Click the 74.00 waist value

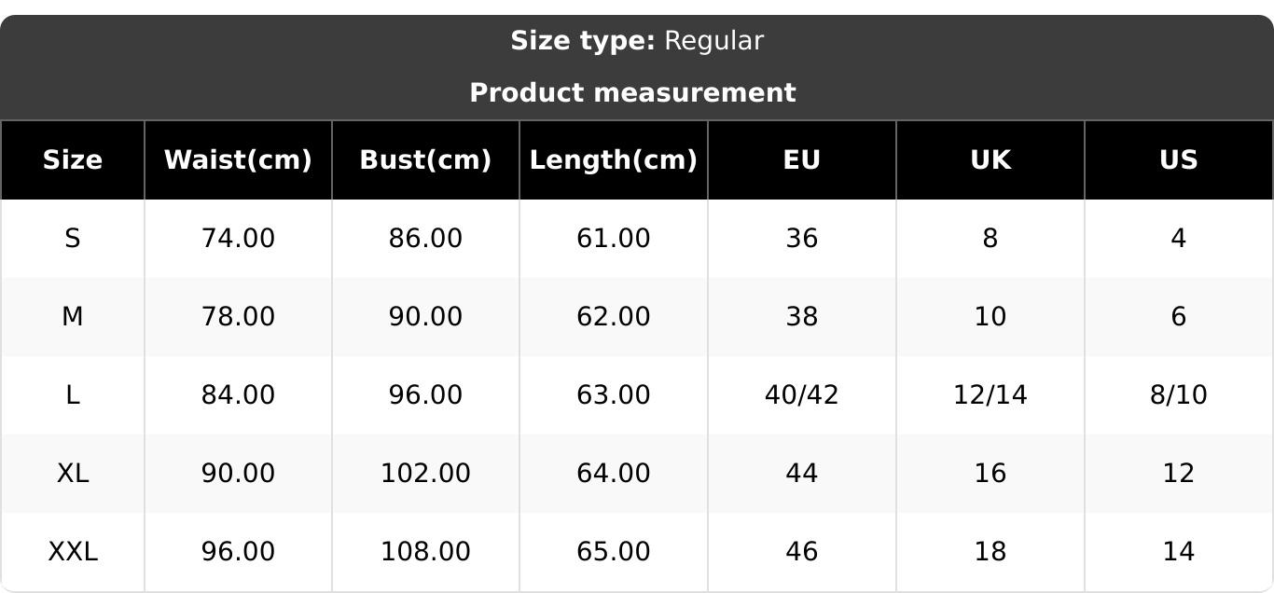pyautogui.click(x=238, y=239)
